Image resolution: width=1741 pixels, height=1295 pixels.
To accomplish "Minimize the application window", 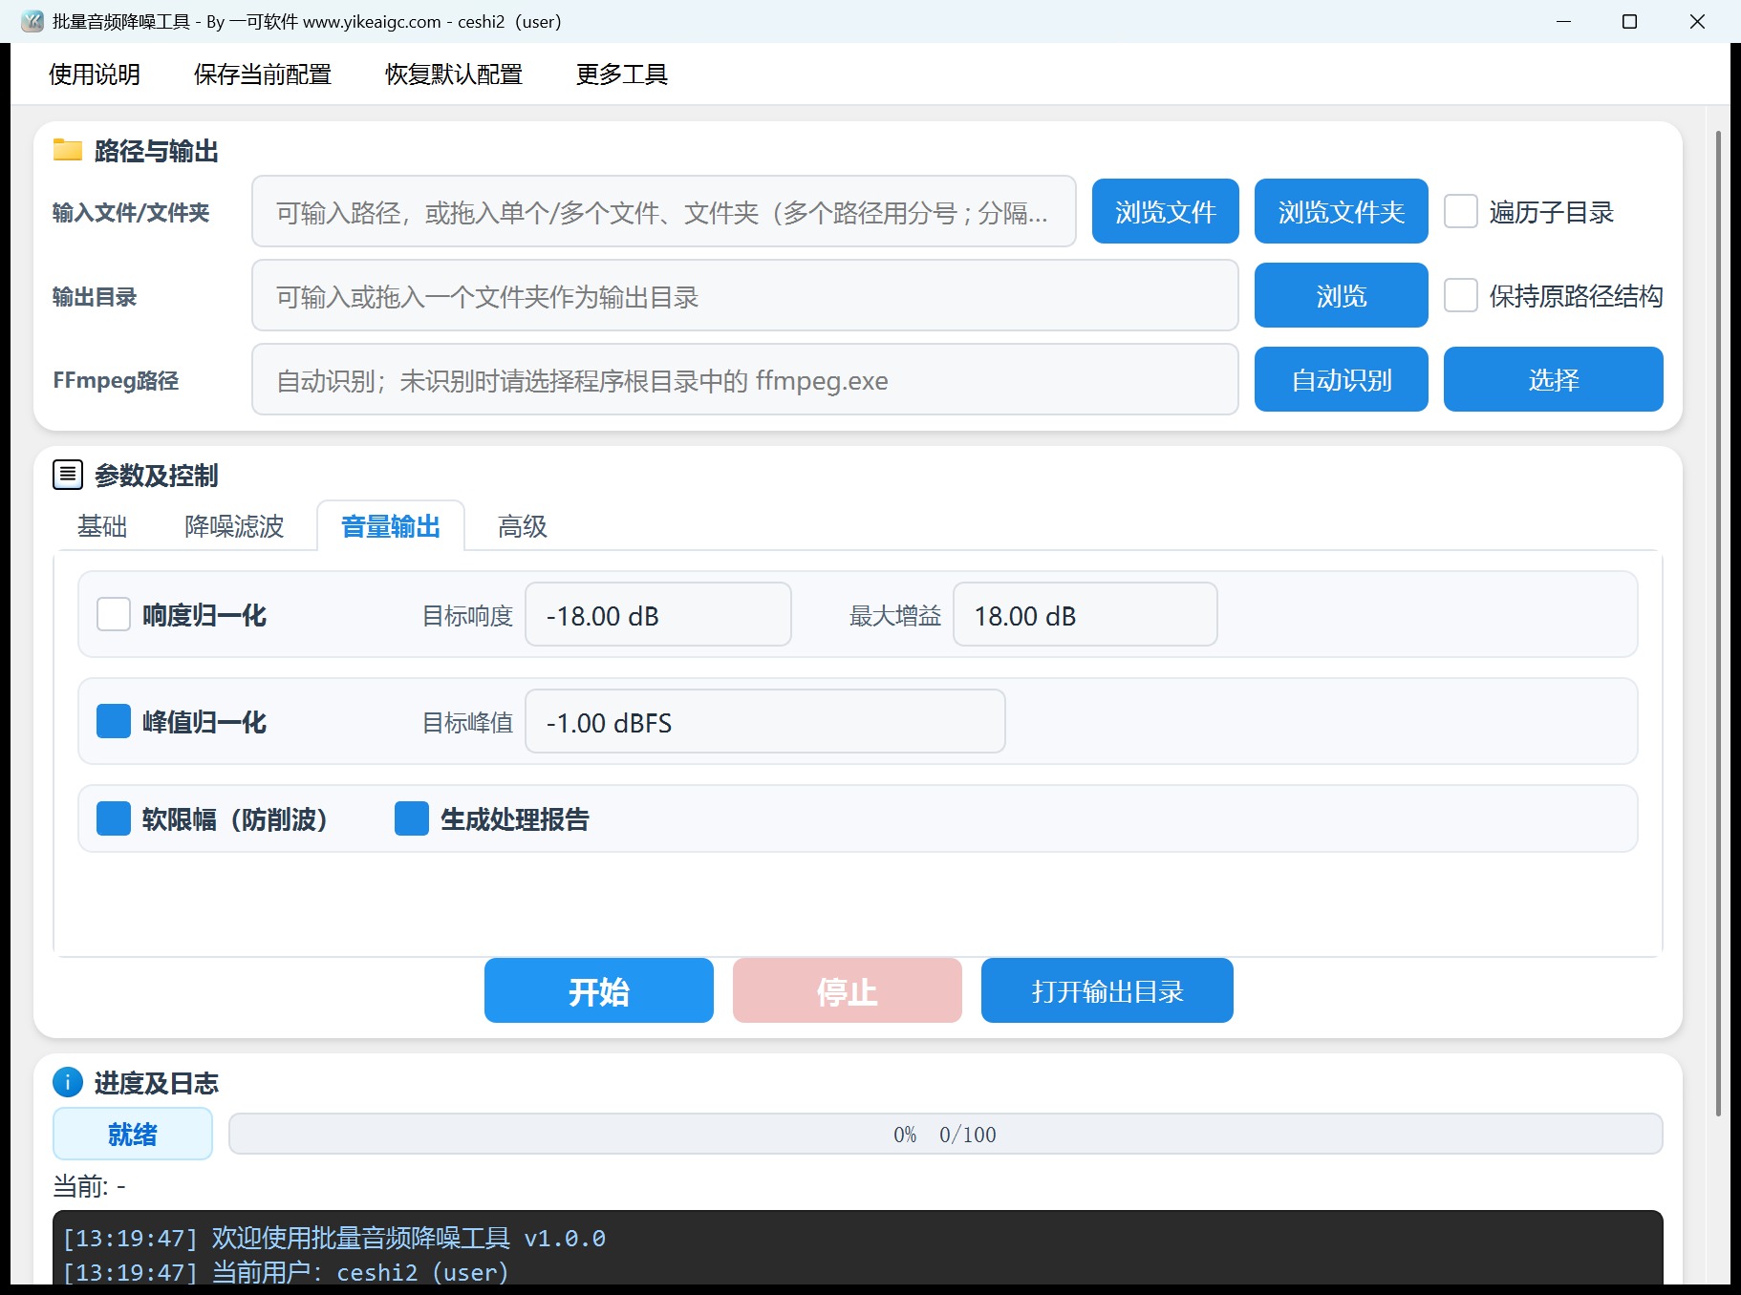I will point(1564,21).
